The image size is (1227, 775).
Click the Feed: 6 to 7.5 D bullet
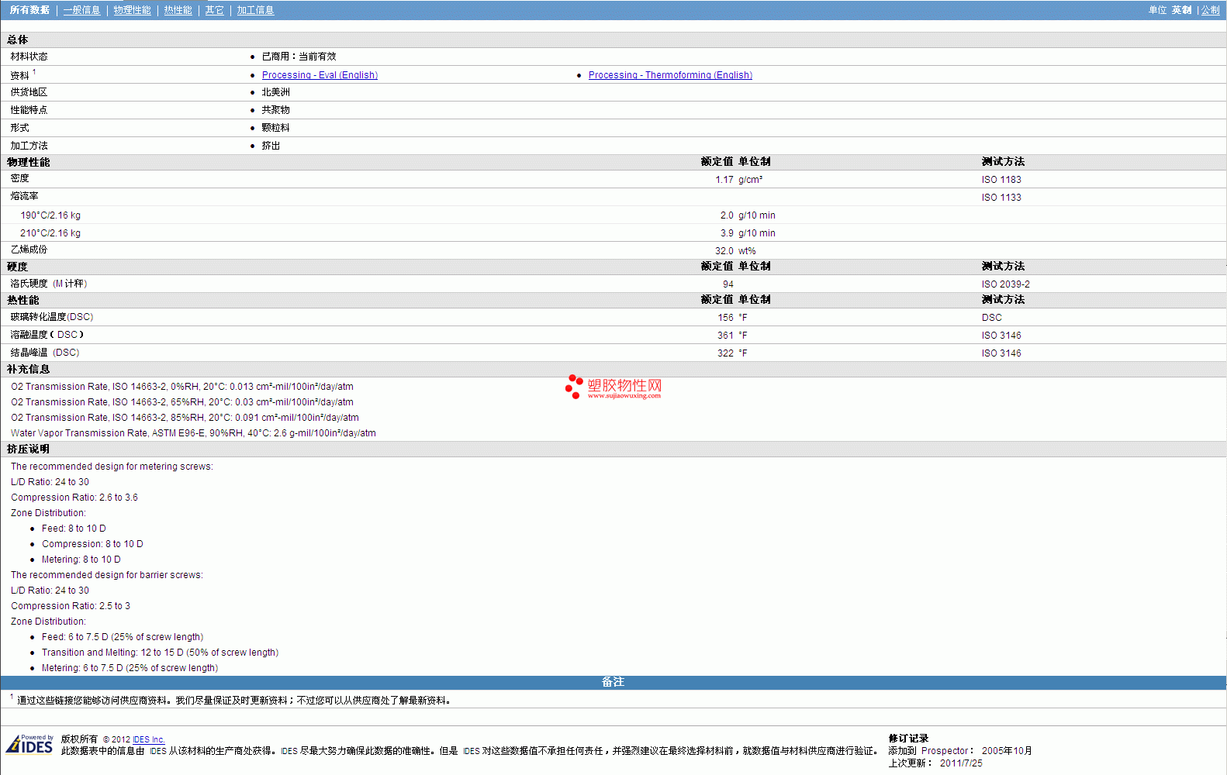pos(123,637)
